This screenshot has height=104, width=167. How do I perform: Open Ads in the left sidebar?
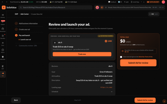click(3, 74)
